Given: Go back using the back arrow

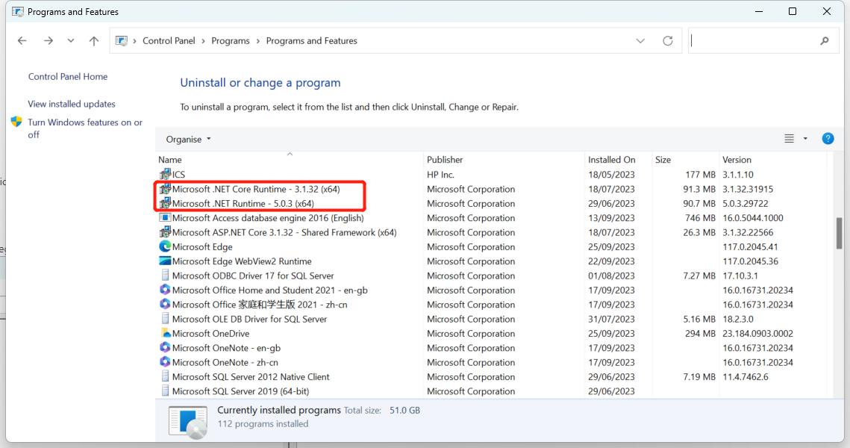Looking at the screenshot, I should point(22,40).
